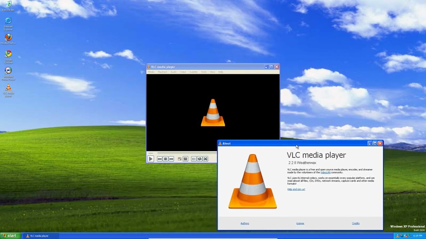The width and height of the screenshot is (426, 239).
Task: Click 'Help and join us!' link
Action: [296, 189]
